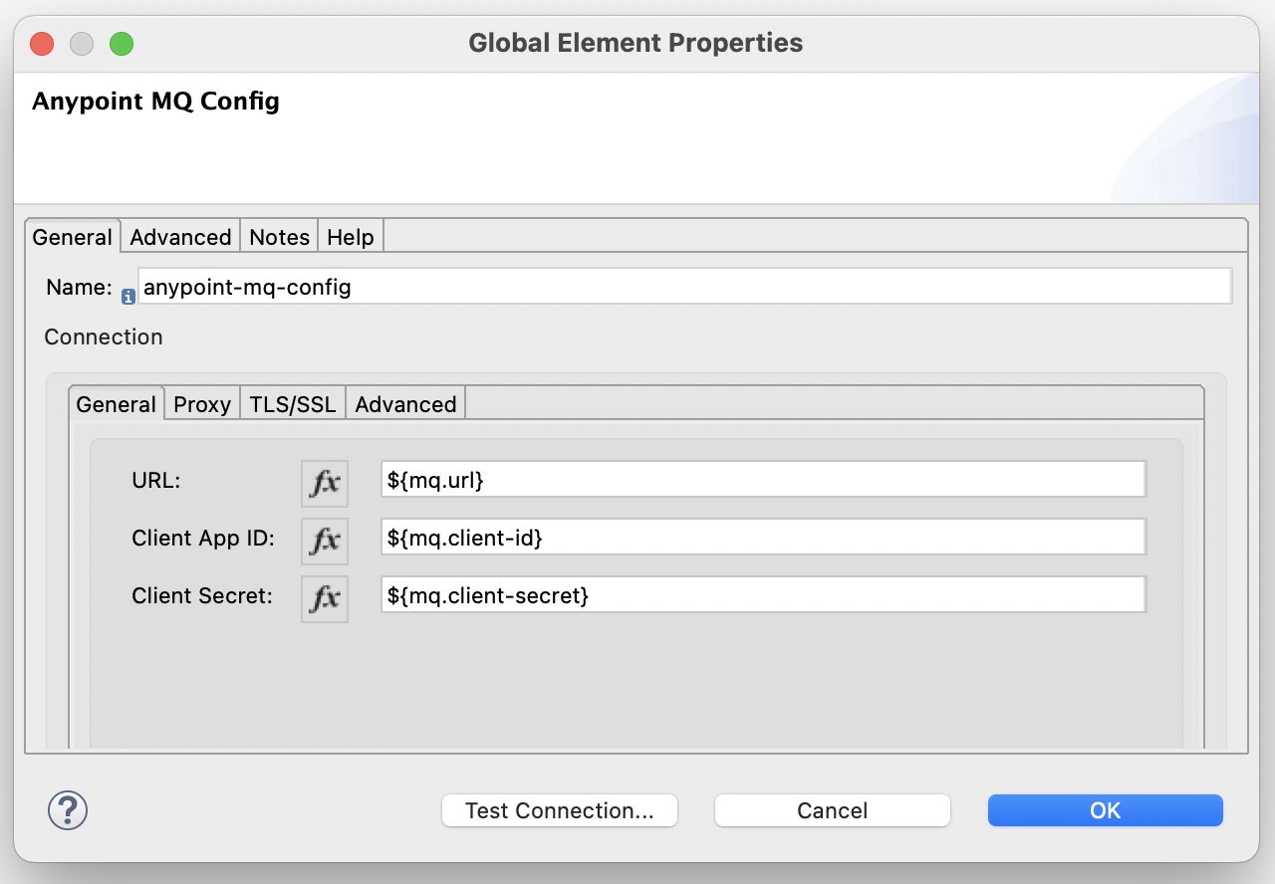Open the Notes tab
The width and height of the screenshot is (1275, 884).
(x=279, y=237)
